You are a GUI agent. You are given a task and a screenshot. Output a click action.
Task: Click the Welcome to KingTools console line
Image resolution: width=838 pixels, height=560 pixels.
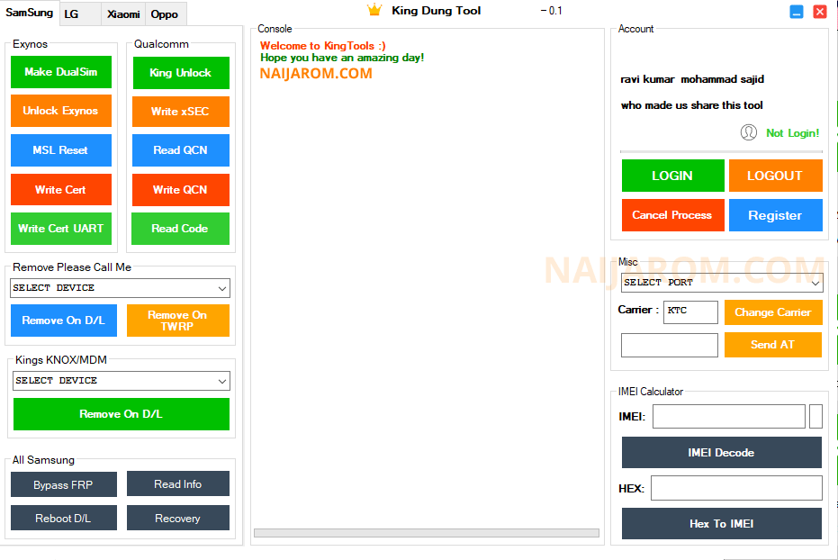(x=323, y=46)
